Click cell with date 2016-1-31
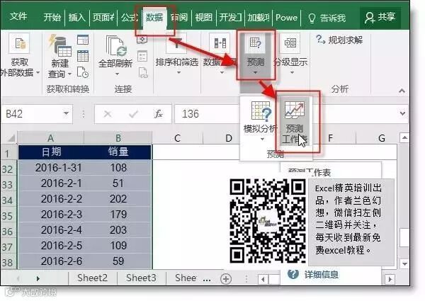425x301 pixels. pos(51,168)
